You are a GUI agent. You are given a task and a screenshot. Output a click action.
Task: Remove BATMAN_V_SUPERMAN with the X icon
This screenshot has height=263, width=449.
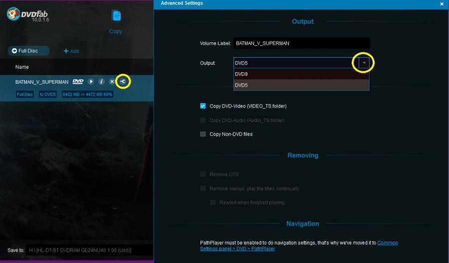pyautogui.click(x=112, y=82)
